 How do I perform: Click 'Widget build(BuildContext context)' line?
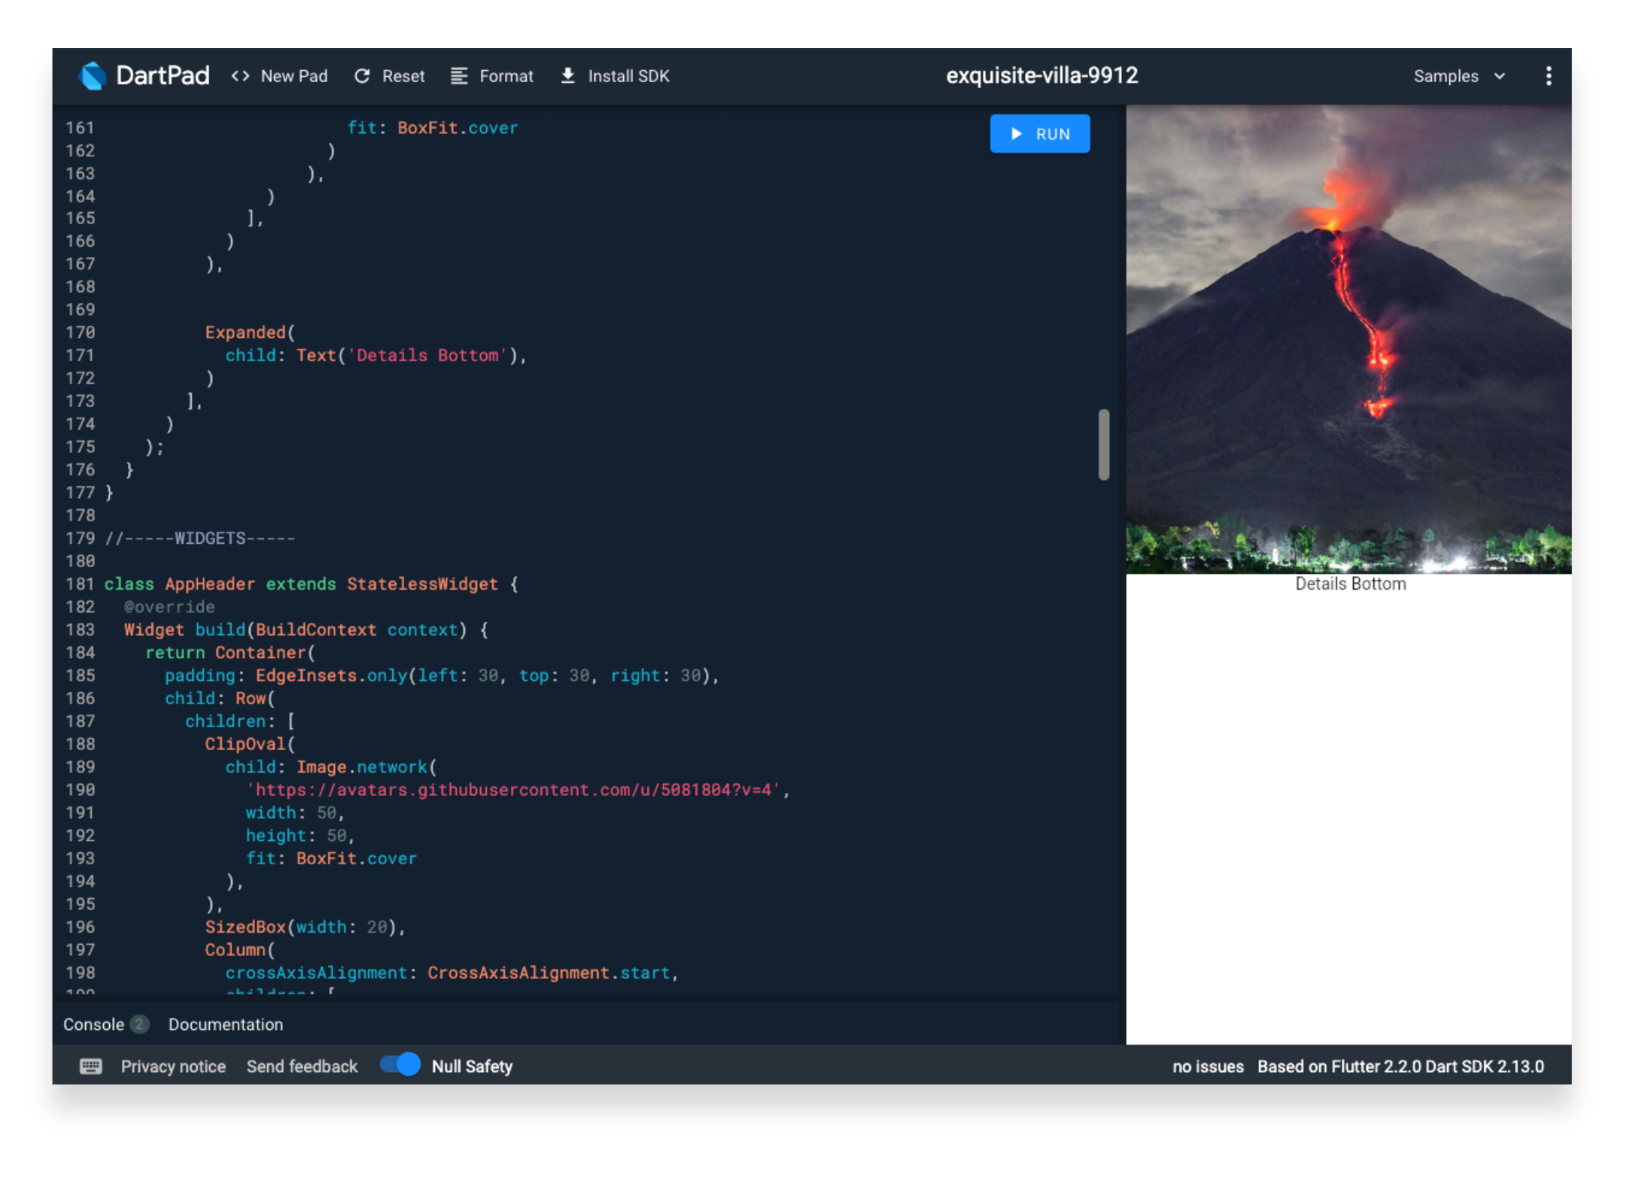tap(306, 630)
